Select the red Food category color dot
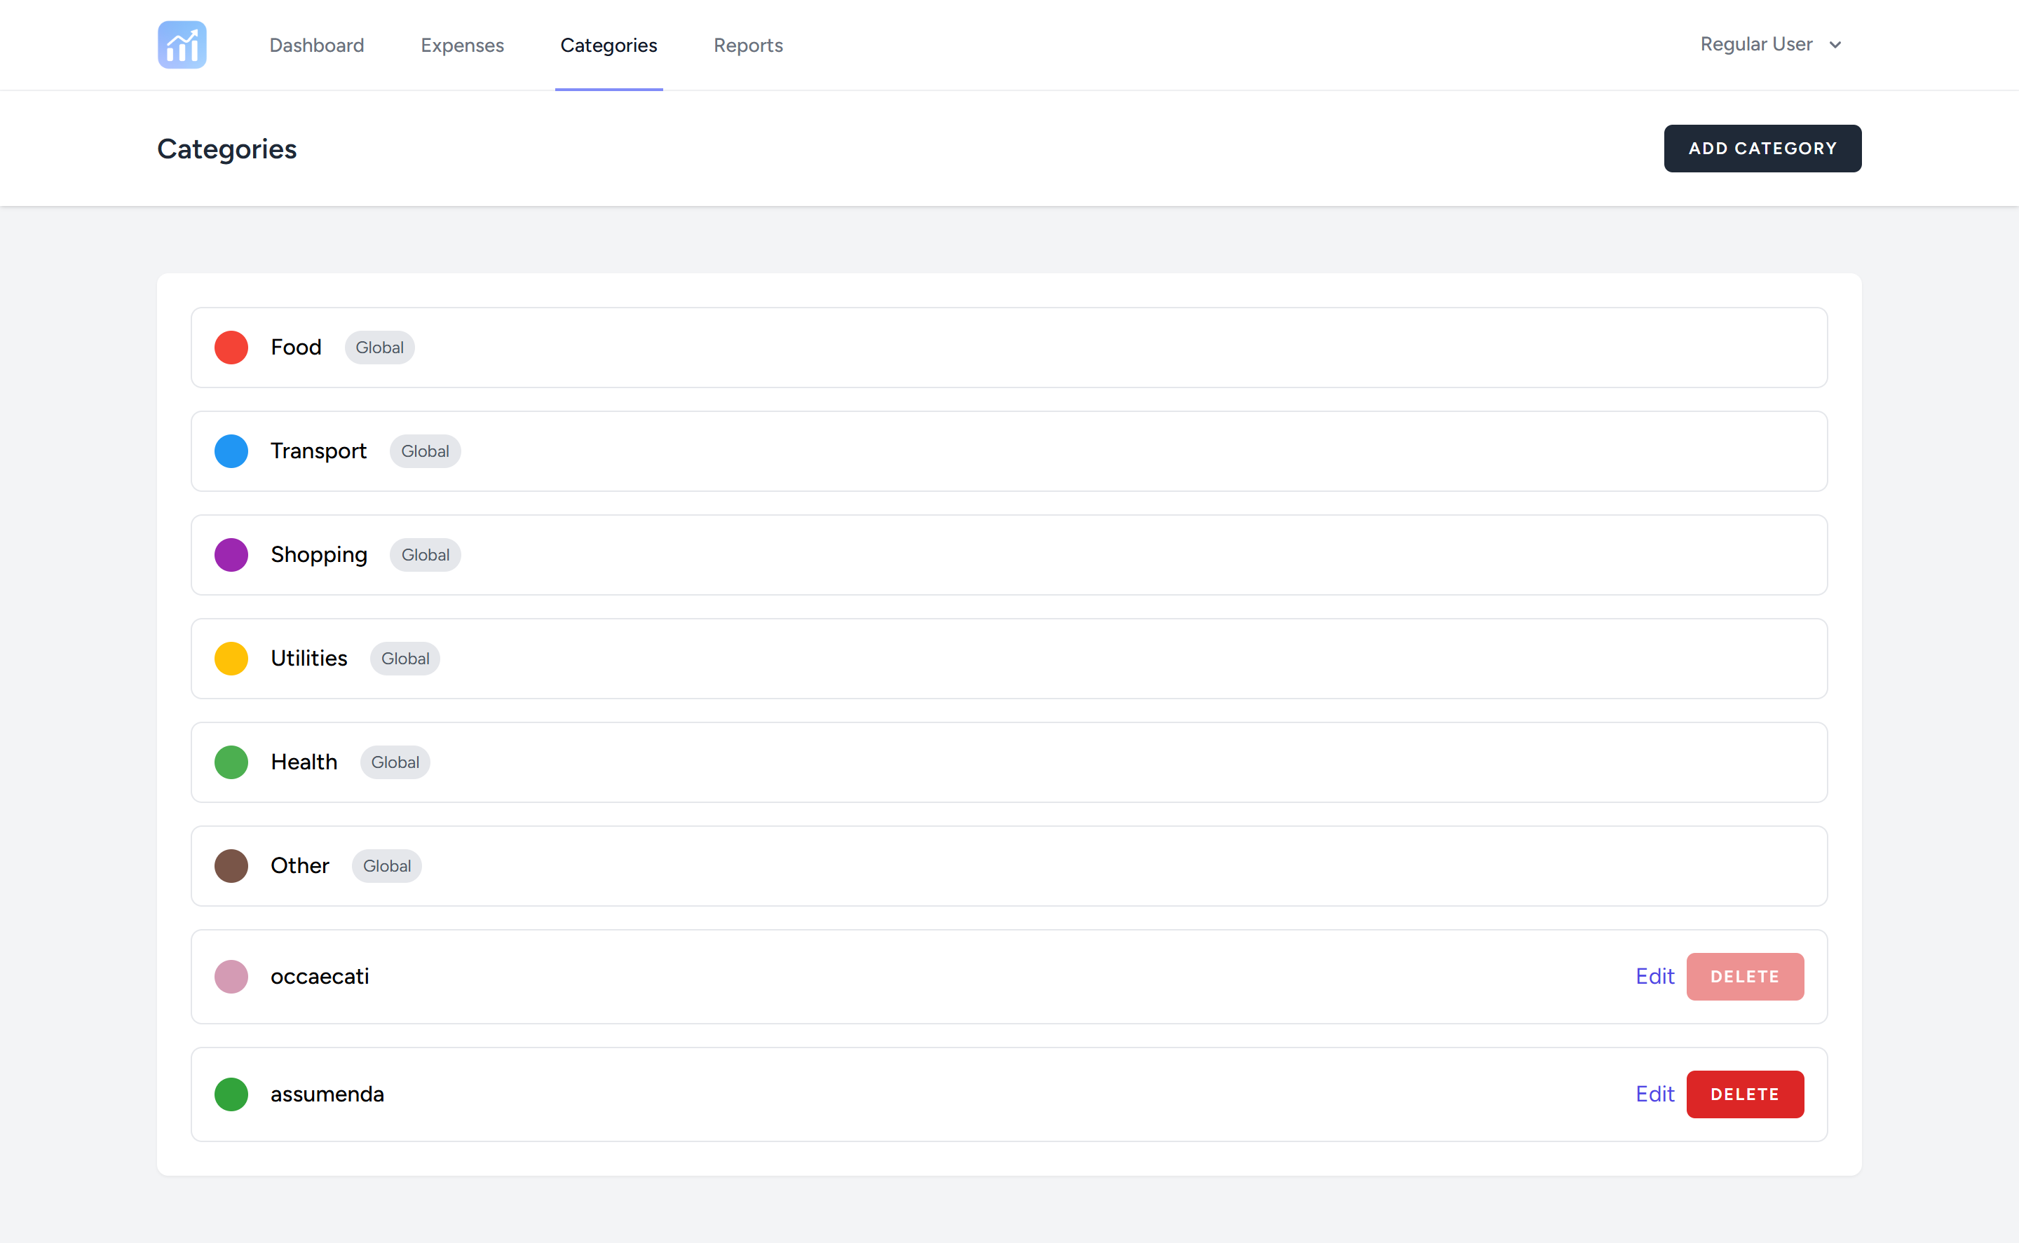This screenshot has height=1243, width=2019. pos(231,347)
